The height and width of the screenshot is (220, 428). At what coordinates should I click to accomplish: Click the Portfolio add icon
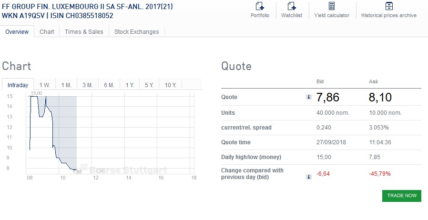coord(260,6)
